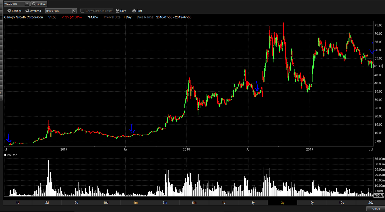Save the chart

click(x=121, y=11)
